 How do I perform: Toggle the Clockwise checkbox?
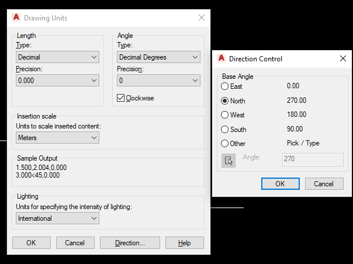pyautogui.click(x=120, y=98)
